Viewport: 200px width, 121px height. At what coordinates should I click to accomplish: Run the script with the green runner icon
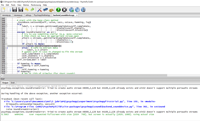[x=59, y=10]
